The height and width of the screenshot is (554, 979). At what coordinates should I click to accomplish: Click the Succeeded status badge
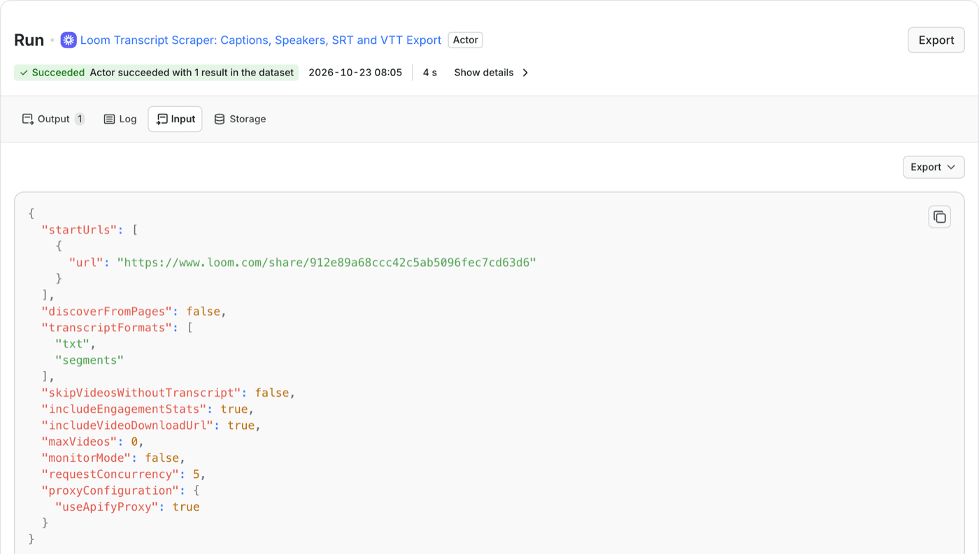coord(156,73)
